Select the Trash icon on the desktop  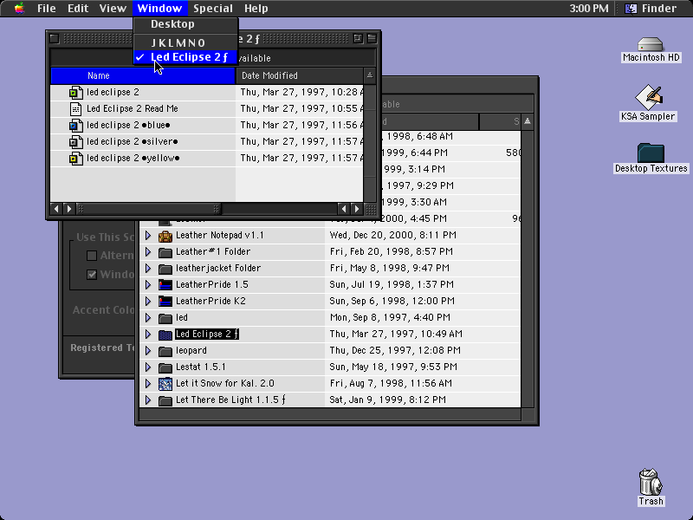point(651,482)
